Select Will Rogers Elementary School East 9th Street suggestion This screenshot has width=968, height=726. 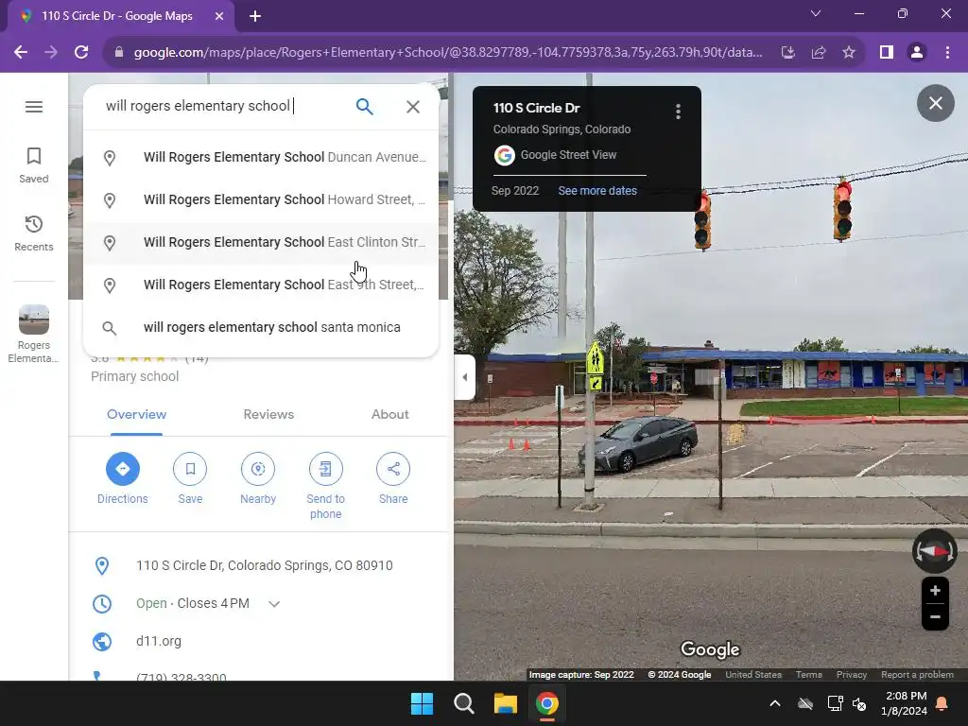click(261, 285)
